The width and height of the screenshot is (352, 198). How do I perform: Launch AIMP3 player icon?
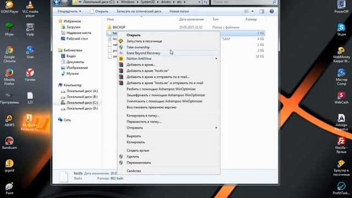tap(9, 120)
